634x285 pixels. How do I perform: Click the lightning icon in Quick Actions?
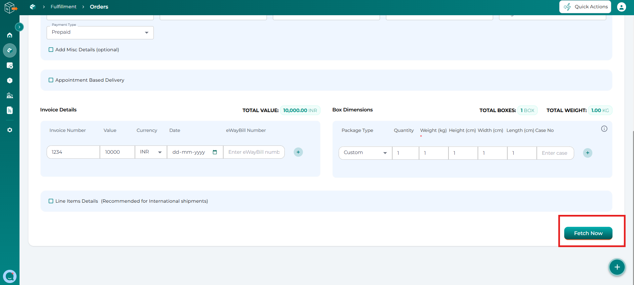pyautogui.click(x=567, y=7)
